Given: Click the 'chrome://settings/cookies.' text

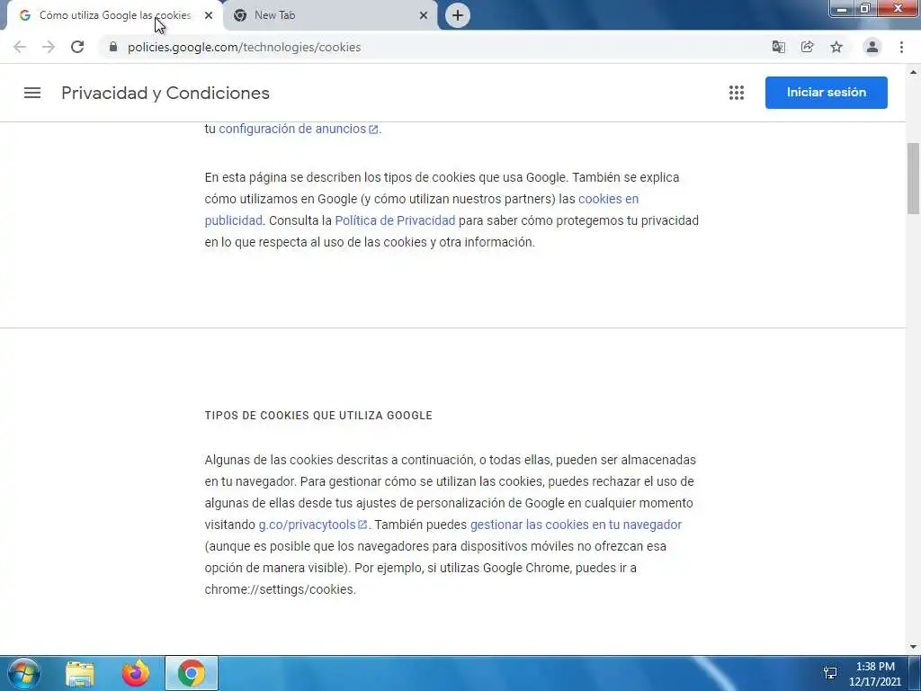Looking at the screenshot, I should coord(281,589).
